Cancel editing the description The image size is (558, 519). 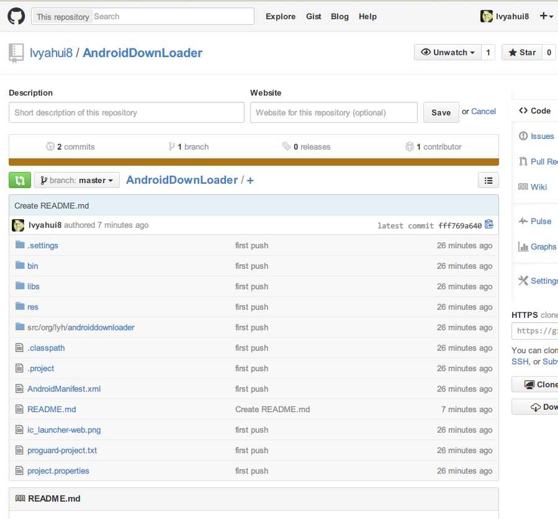(484, 111)
